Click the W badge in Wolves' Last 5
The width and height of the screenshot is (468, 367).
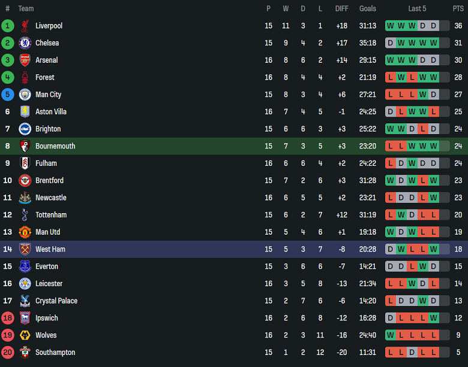click(391, 335)
